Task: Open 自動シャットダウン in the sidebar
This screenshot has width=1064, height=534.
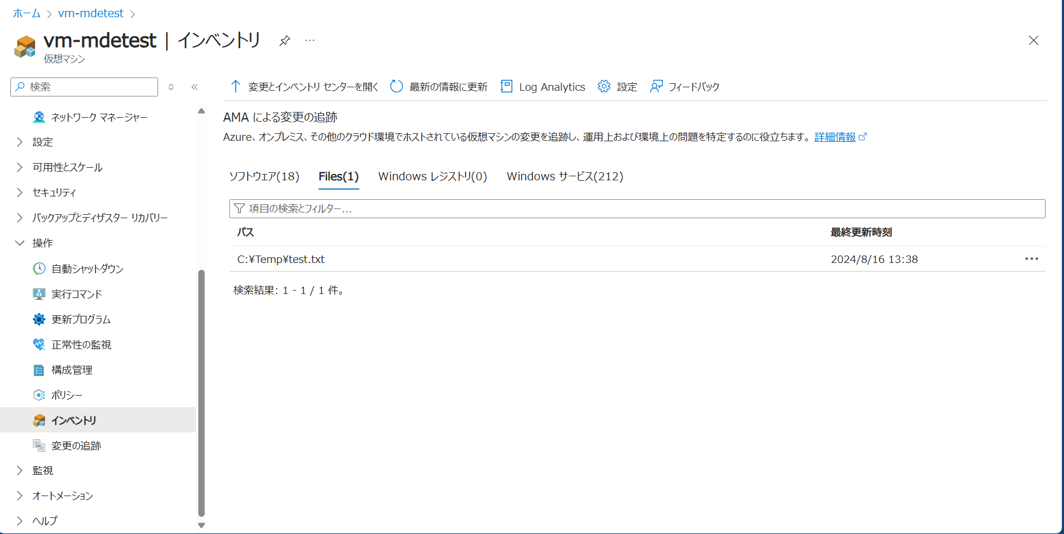Action: [87, 269]
